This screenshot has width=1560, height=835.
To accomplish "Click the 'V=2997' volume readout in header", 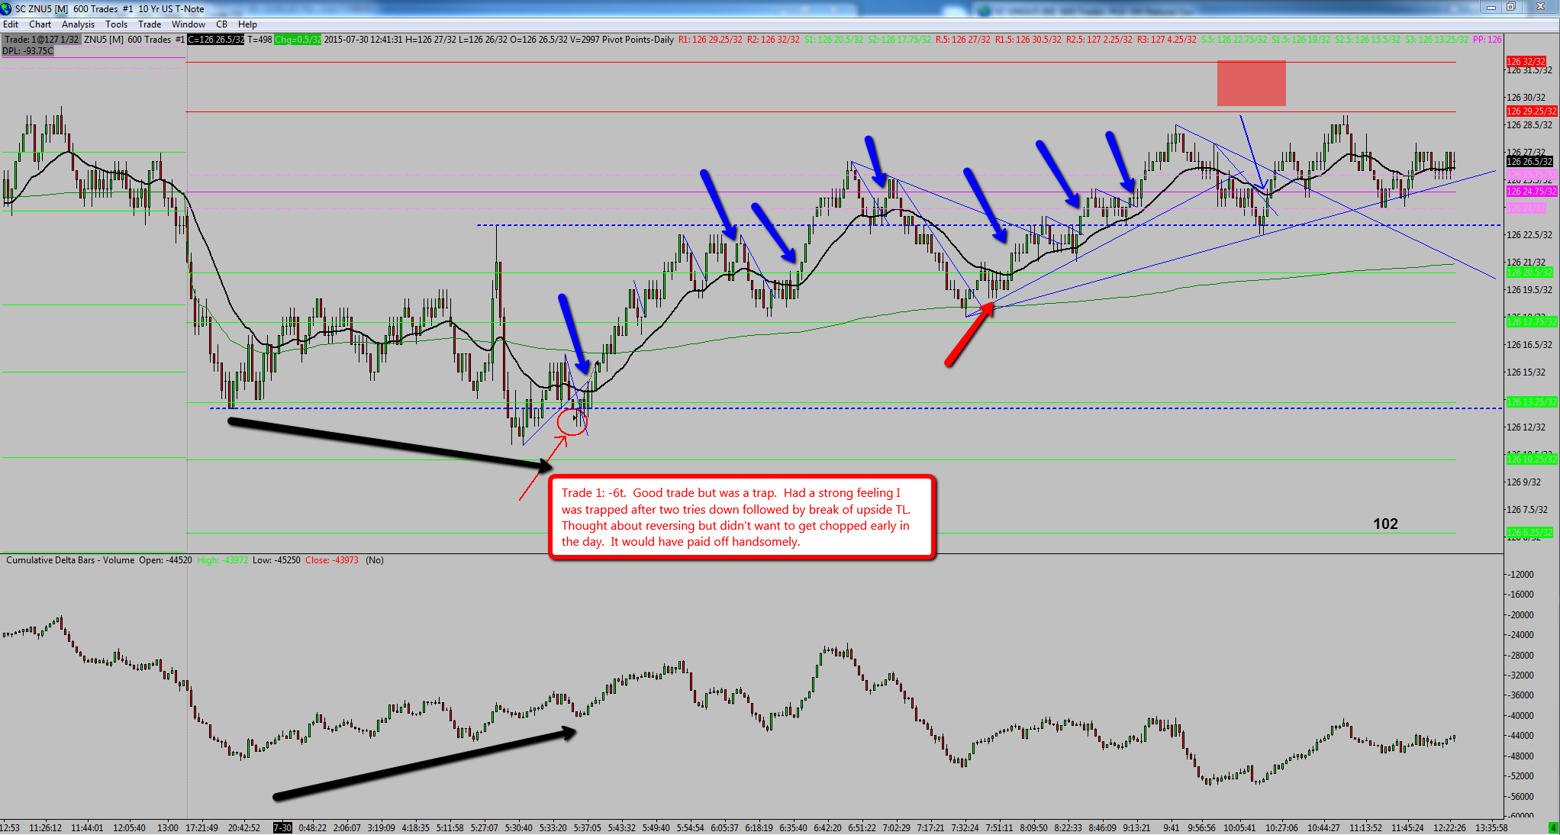I will 584,40.
